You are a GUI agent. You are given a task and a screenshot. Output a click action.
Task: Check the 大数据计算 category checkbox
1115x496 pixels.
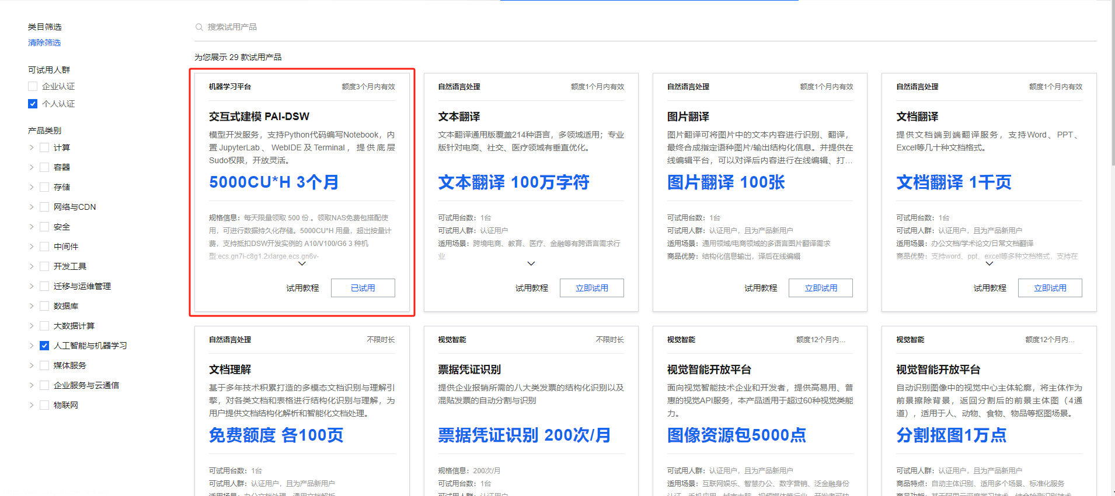coord(44,326)
